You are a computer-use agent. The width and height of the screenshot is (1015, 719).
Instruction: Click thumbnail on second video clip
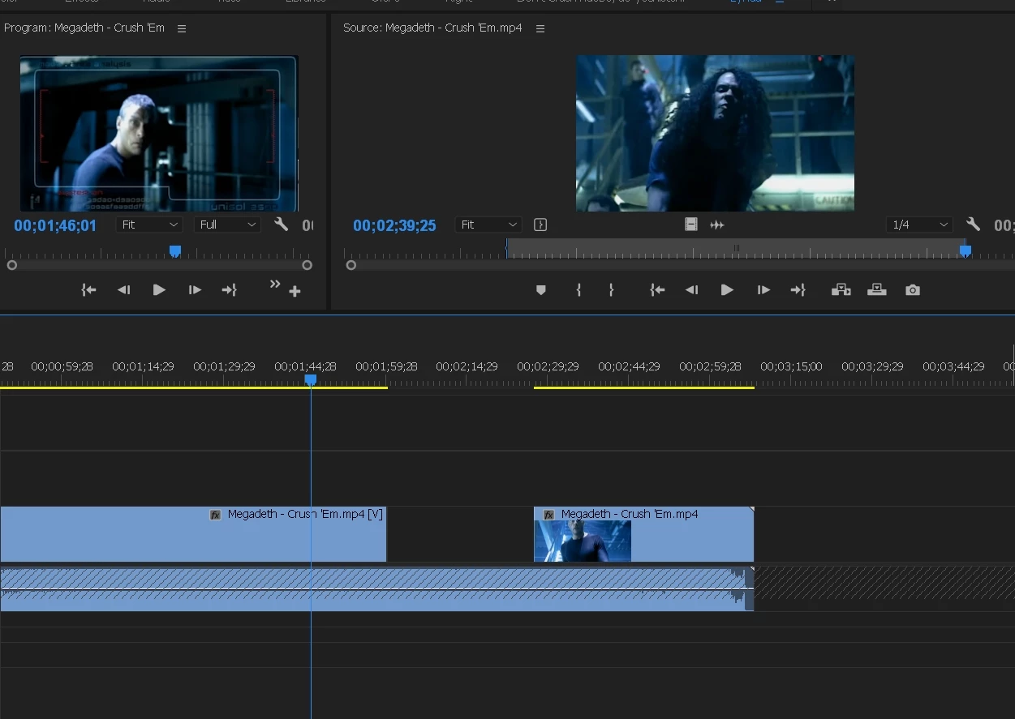pos(583,541)
